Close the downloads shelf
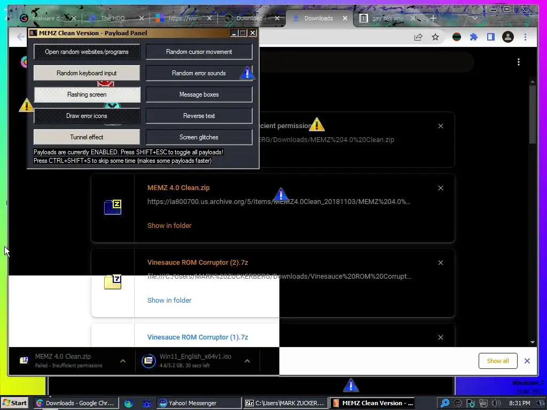 527,361
